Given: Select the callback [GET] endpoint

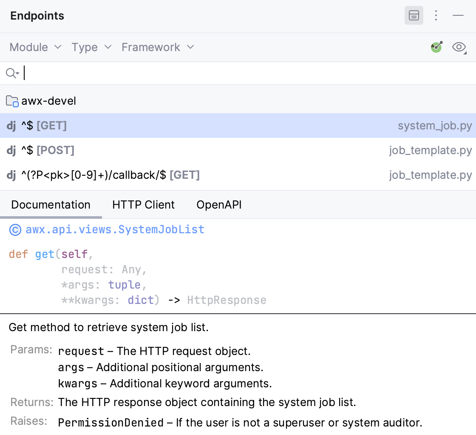Looking at the screenshot, I should [238, 175].
